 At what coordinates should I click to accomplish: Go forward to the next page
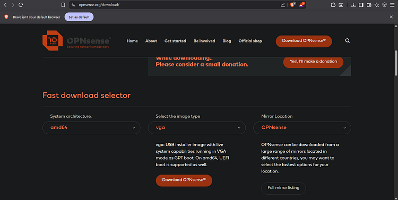[x=13, y=5]
